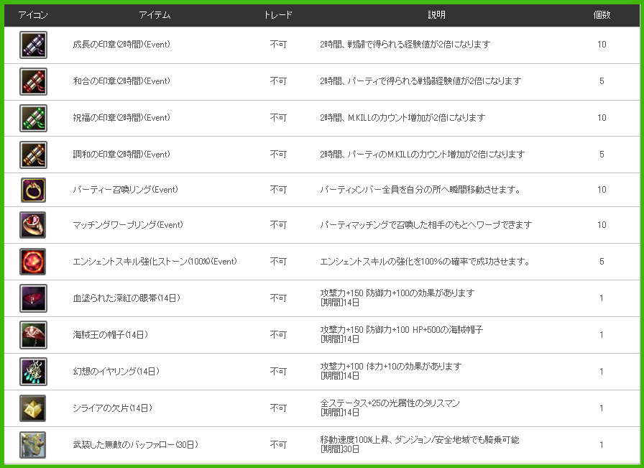
Task: Click quantity 5 in 和合の印章 row
Action: point(602,81)
